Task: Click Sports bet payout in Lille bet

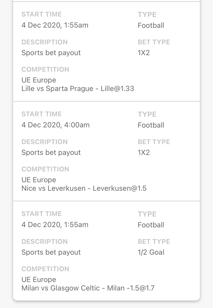Action: click(x=51, y=53)
